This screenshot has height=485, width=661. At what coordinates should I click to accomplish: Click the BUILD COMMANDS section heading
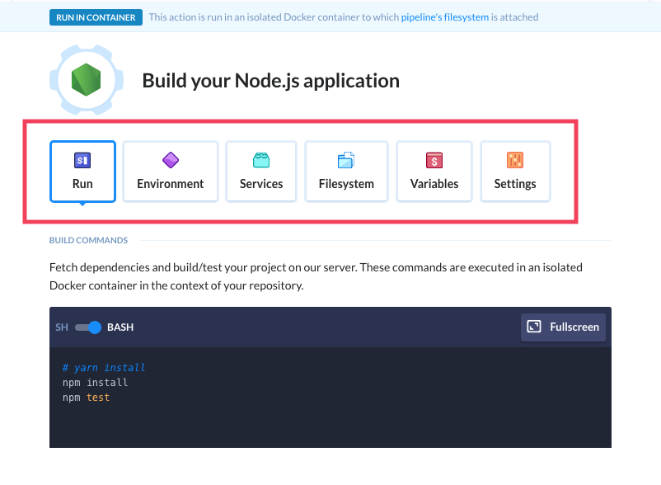point(88,240)
